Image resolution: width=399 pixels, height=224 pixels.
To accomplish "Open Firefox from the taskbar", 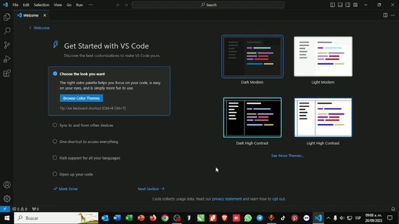I will [x=153, y=218].
